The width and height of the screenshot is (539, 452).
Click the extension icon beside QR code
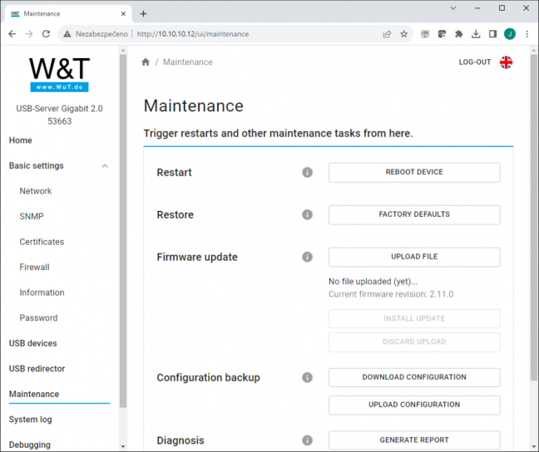coord(442,34)
